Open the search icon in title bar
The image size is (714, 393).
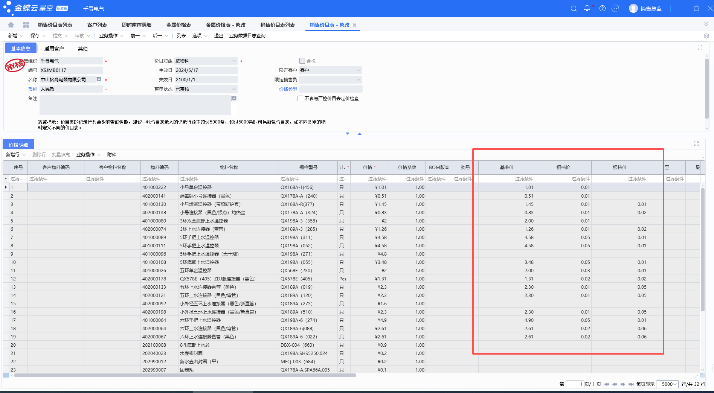pos(574,8)
